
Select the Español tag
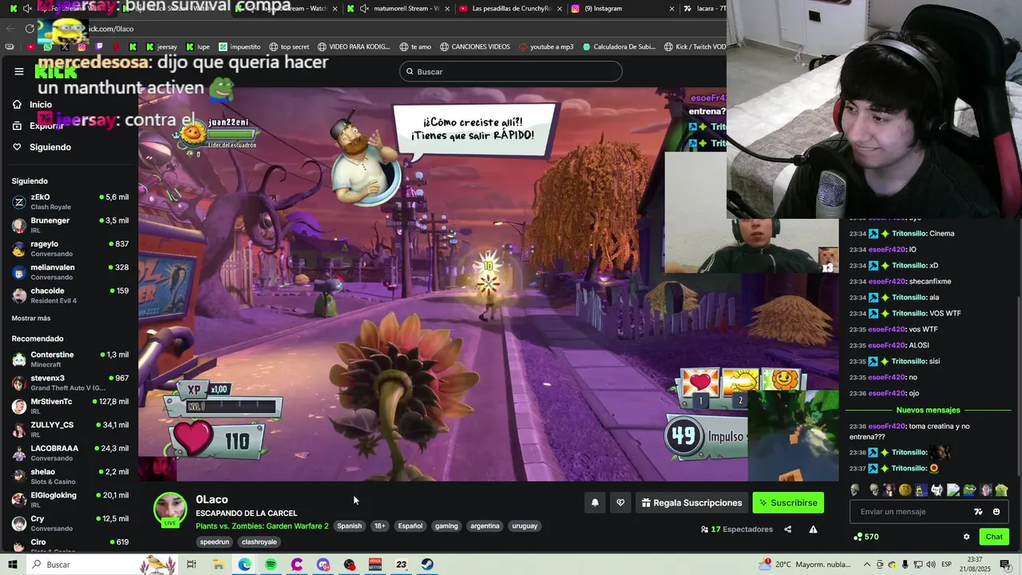pos(410,526)
